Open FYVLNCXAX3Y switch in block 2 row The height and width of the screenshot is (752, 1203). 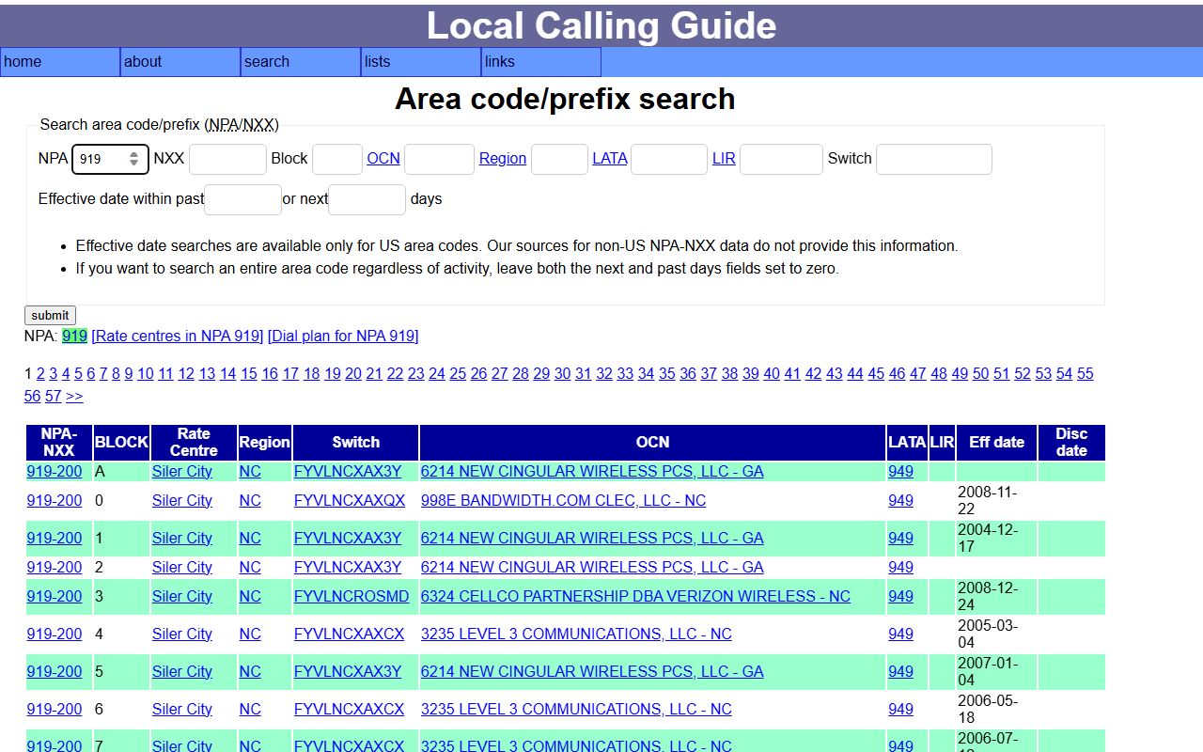point(348,568)
